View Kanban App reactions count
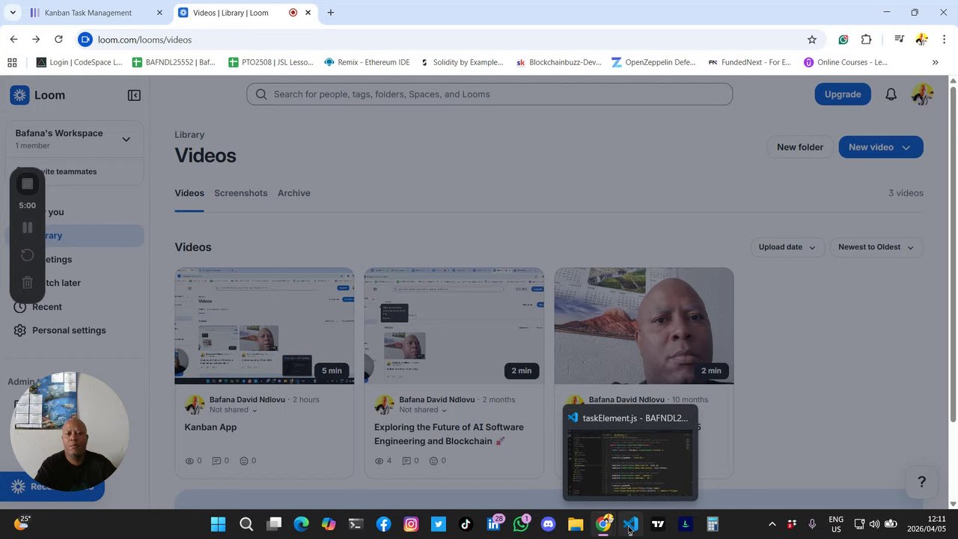958x539 pixels. pyautogui.click(x=248, y=461)
